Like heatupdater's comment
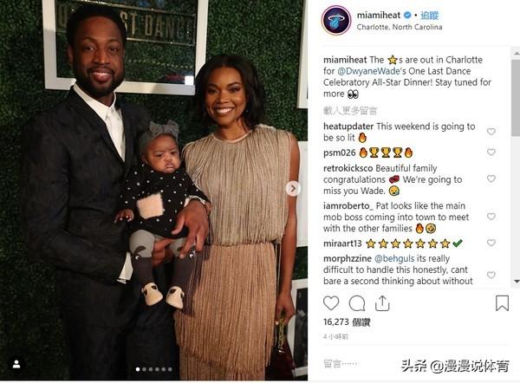520x383 pixels. pos(491,132)
